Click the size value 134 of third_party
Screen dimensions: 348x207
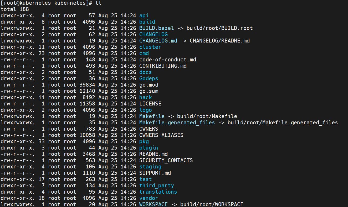coord(90,185)
